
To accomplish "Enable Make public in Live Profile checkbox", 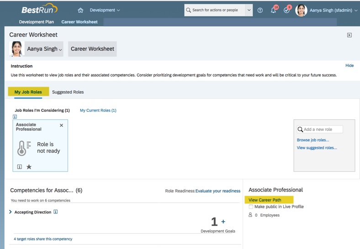I will (251, 207).
